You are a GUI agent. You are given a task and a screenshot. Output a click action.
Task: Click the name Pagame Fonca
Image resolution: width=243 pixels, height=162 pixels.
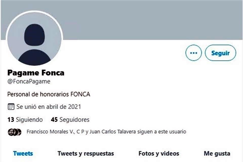tap(36, 73)
